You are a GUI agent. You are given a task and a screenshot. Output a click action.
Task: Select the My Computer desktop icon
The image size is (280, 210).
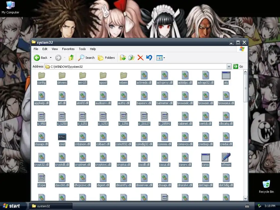10,7
